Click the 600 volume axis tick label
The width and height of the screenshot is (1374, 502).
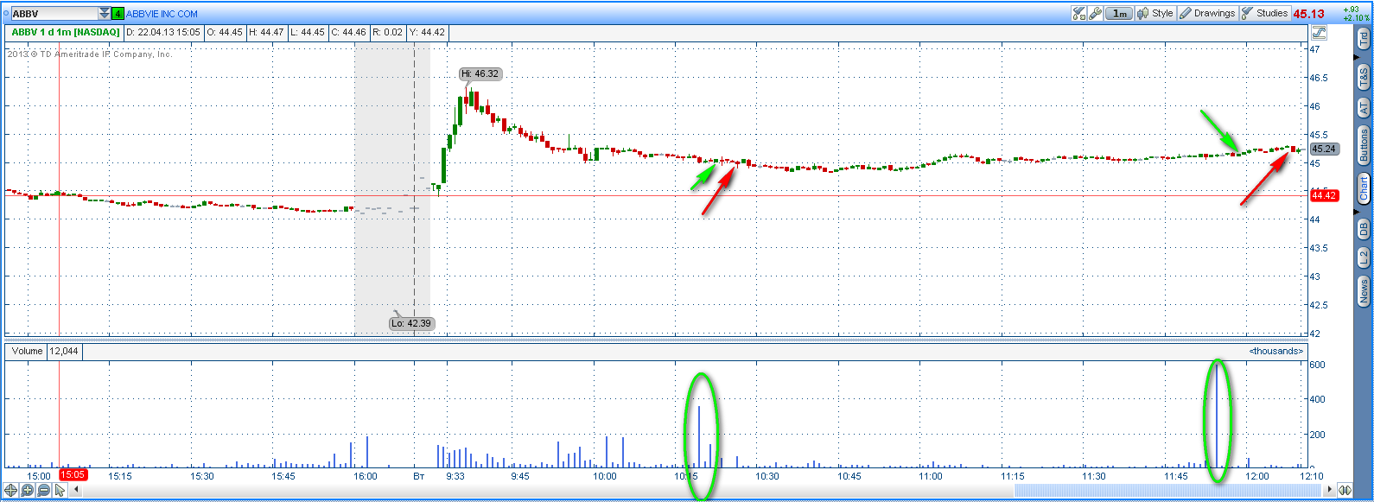click(1319, 365)
